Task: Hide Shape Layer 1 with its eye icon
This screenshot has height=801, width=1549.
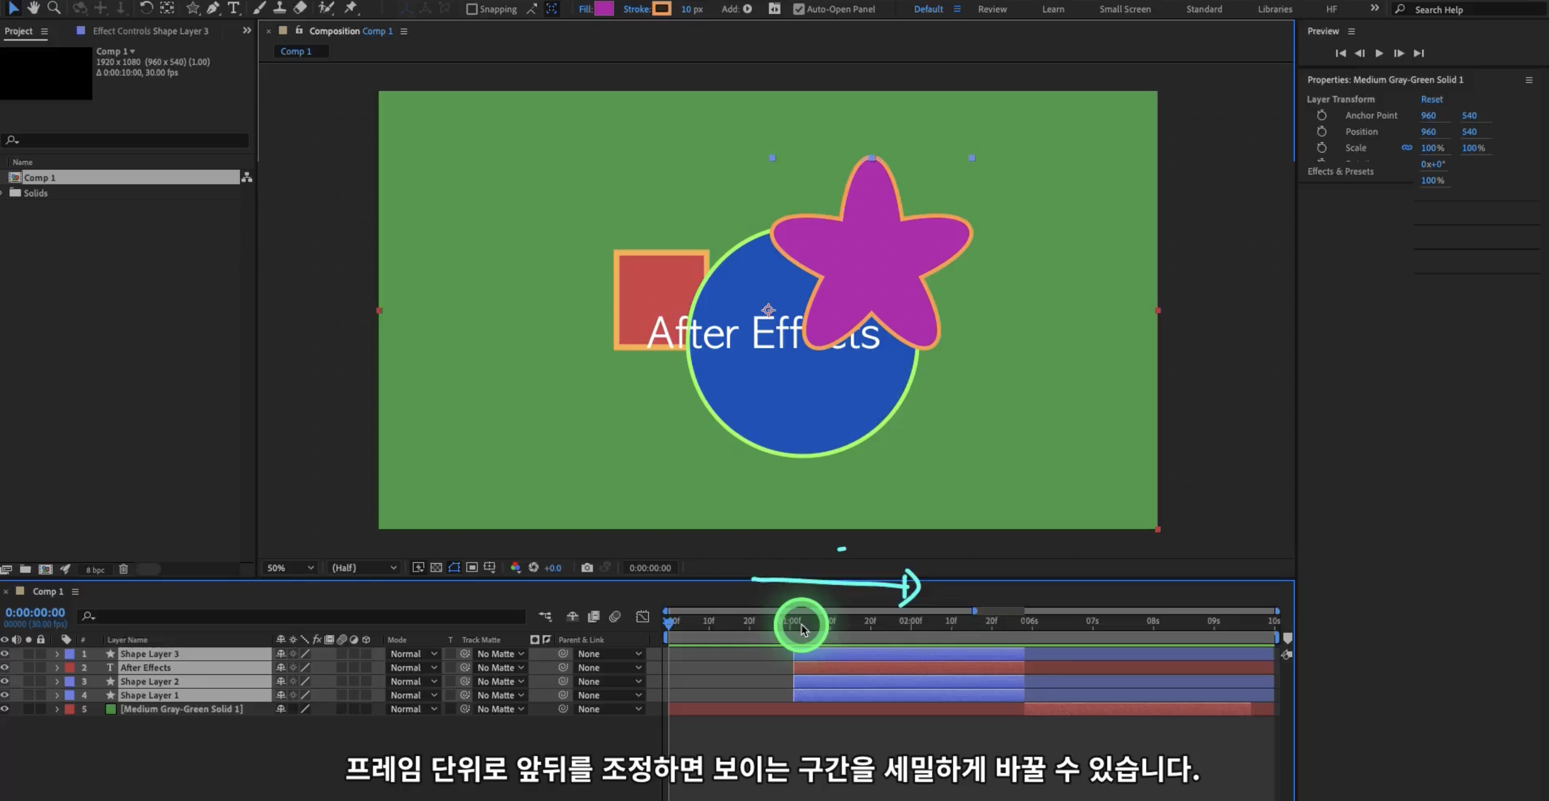Action: pos(5,695)
